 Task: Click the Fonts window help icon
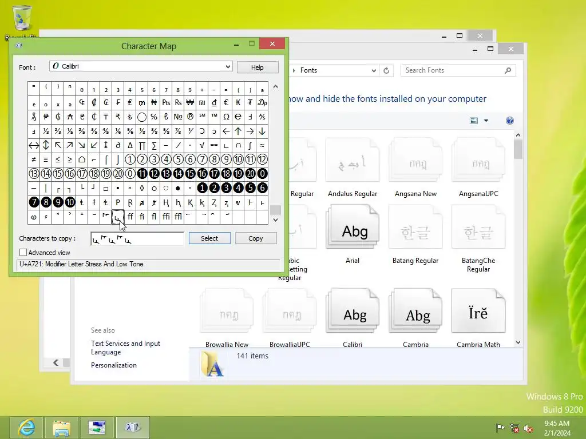click(510, 121)
